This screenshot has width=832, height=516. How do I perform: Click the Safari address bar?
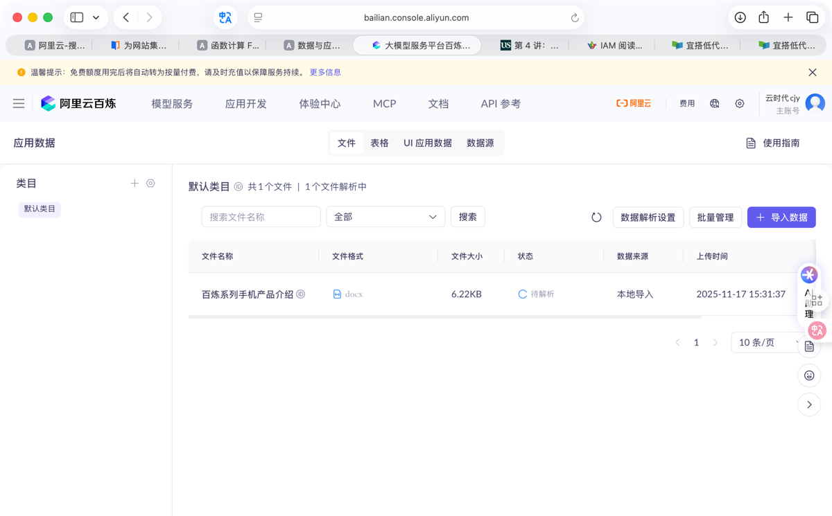(416, 18)
